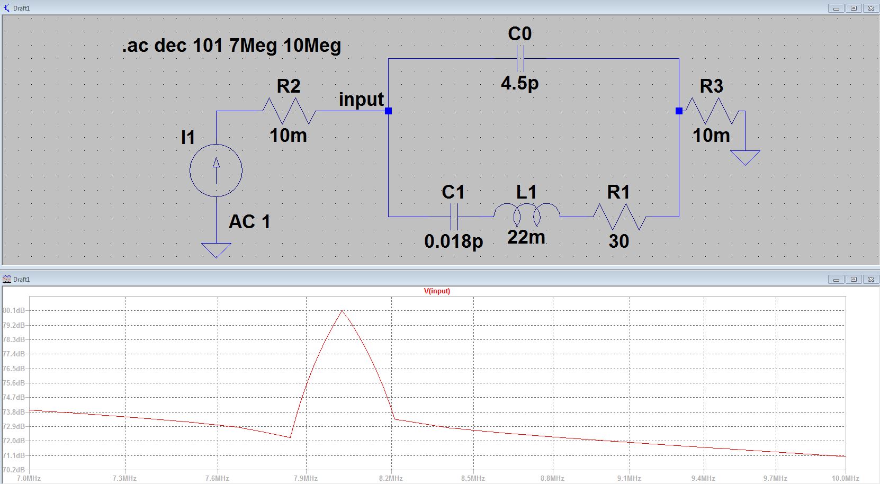This screenshot has height=484, width=880.
Task: Maximize the schematic Draft1 window
Action: [x=854, y=8]
